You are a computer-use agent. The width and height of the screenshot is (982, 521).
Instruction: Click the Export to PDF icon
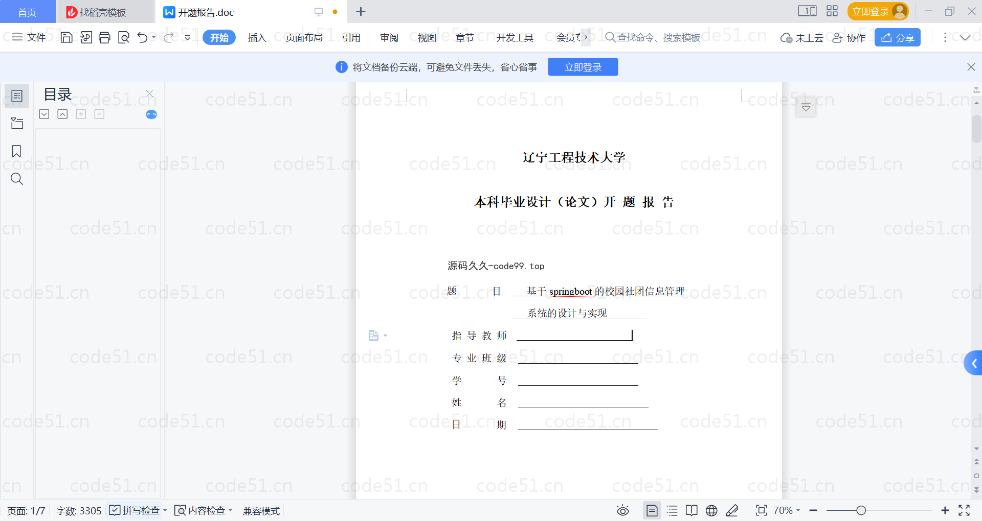click(86, 37)
